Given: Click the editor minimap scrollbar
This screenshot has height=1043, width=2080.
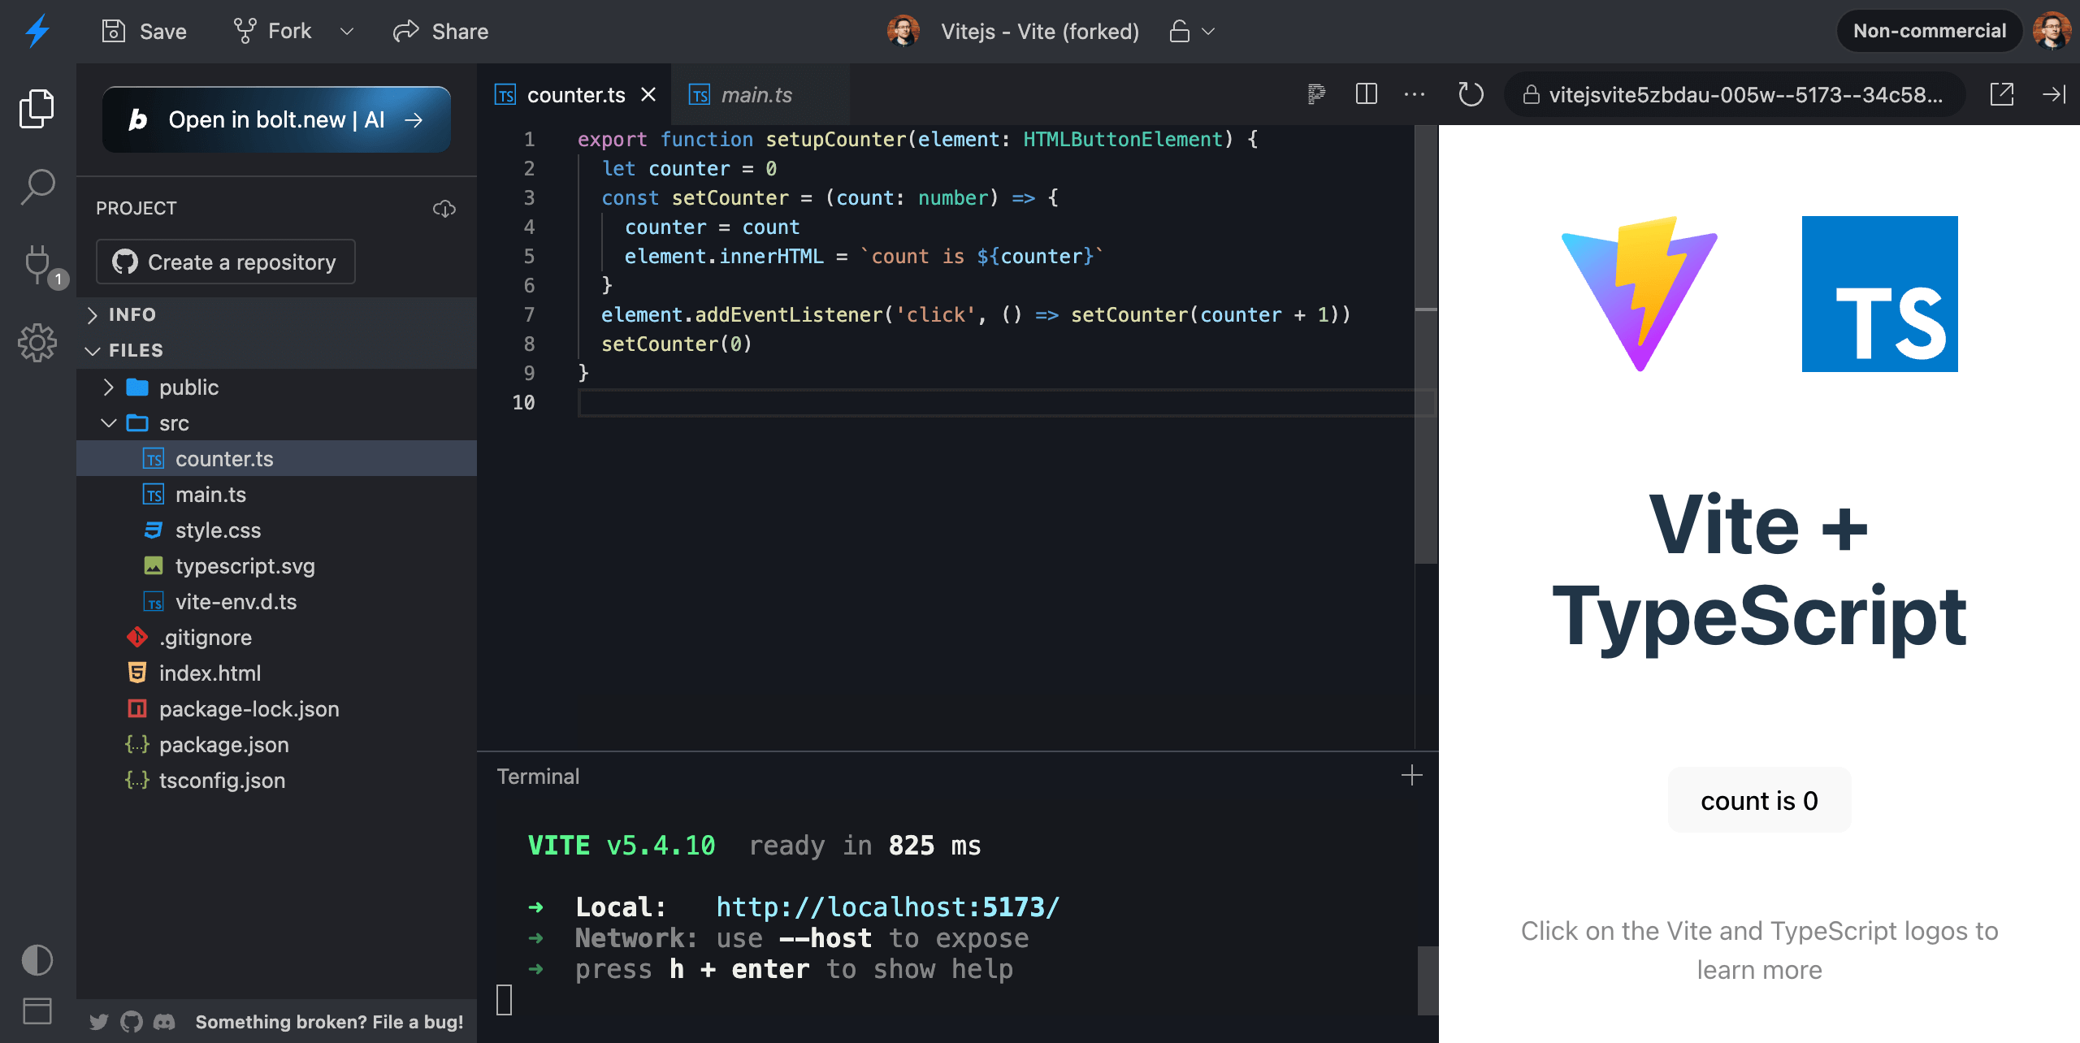Looking at the screenshot, I should click(x=1426, y=344).
